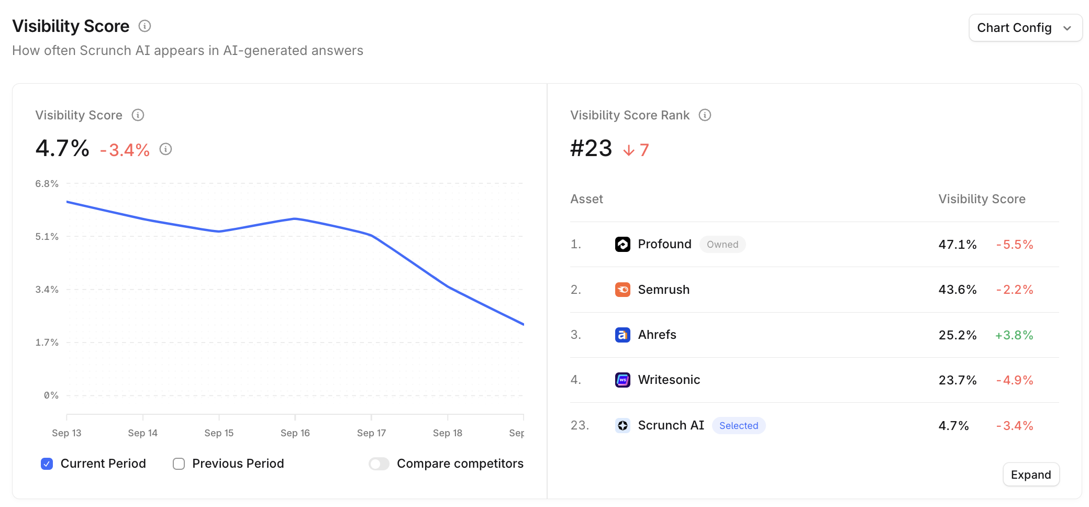Viewport: 1089px width, 507px height.
Task: Click the Scrunch AI logo icon
Action: tap(623, 425)
